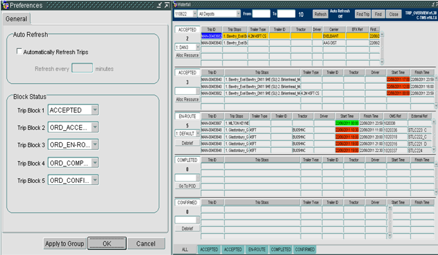Click Debrief button in EN-ROUTE block
The width and height of the screenshot is (438, 255).
(187, 143)
